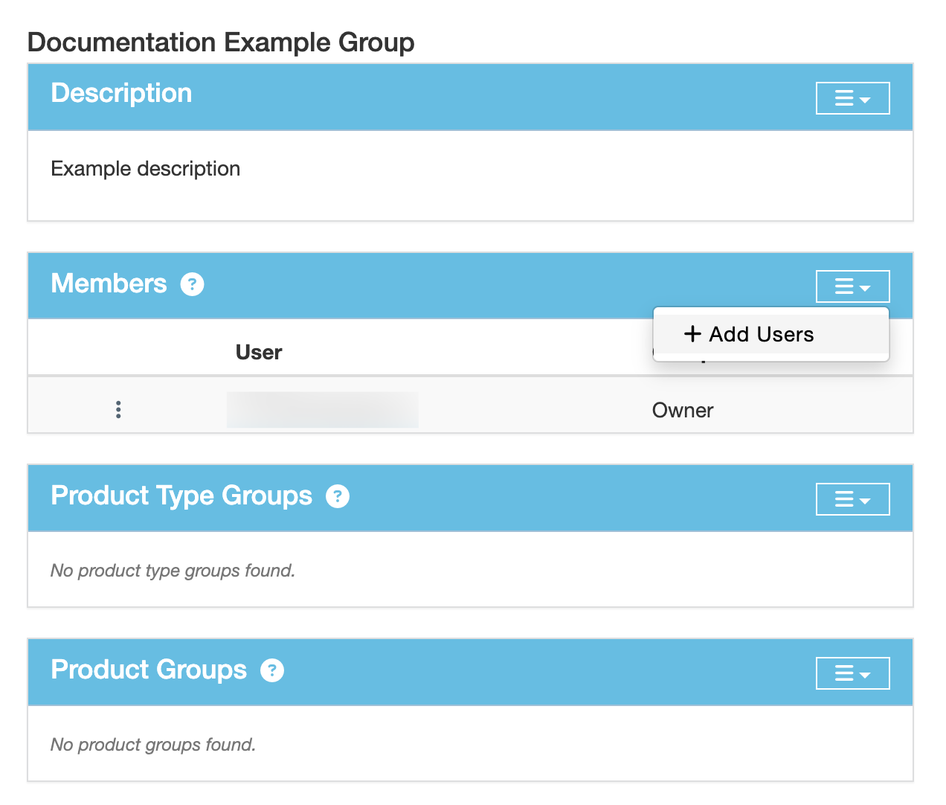This screenshot has height=805, width=946.
Task: Click the Owner role cell
Action: point(682,411)
